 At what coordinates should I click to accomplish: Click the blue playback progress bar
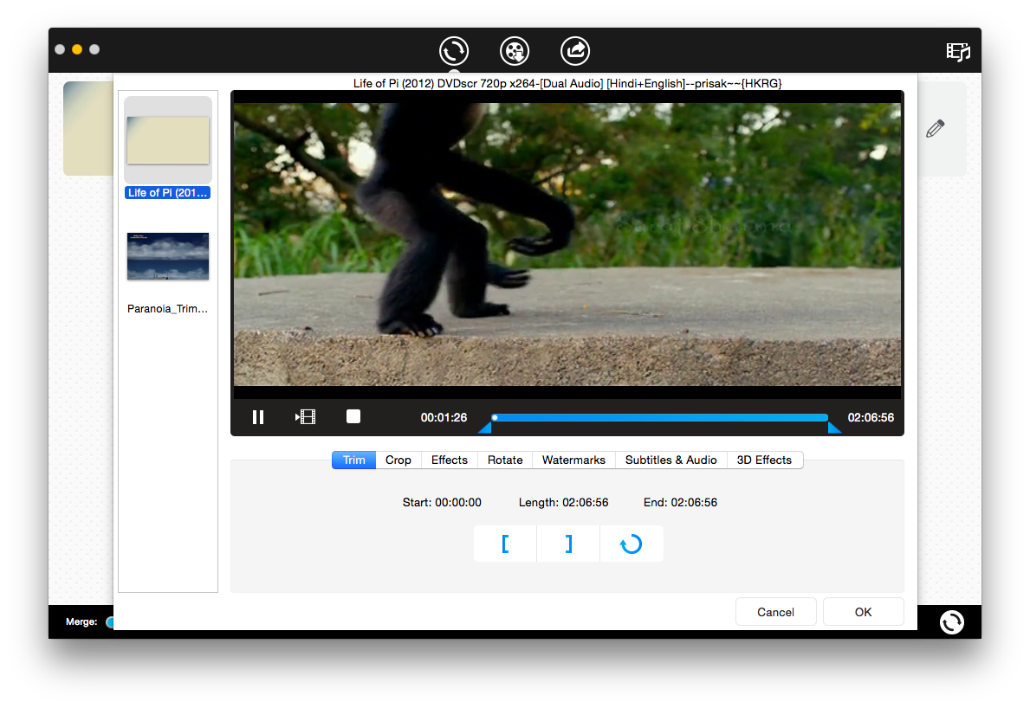(660, 417)
